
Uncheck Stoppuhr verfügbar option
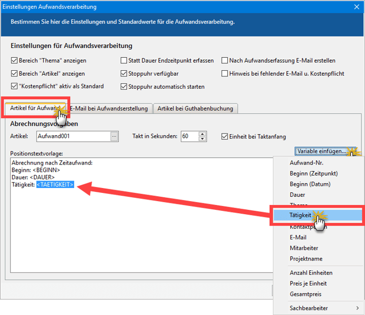point(124,74)
